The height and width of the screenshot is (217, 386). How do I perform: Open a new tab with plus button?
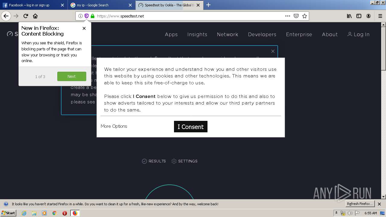coord(208,5)
